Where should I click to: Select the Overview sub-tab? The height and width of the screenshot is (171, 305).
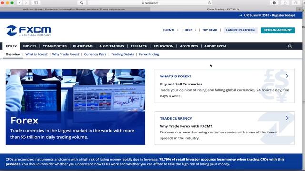(x=13, y=54)
